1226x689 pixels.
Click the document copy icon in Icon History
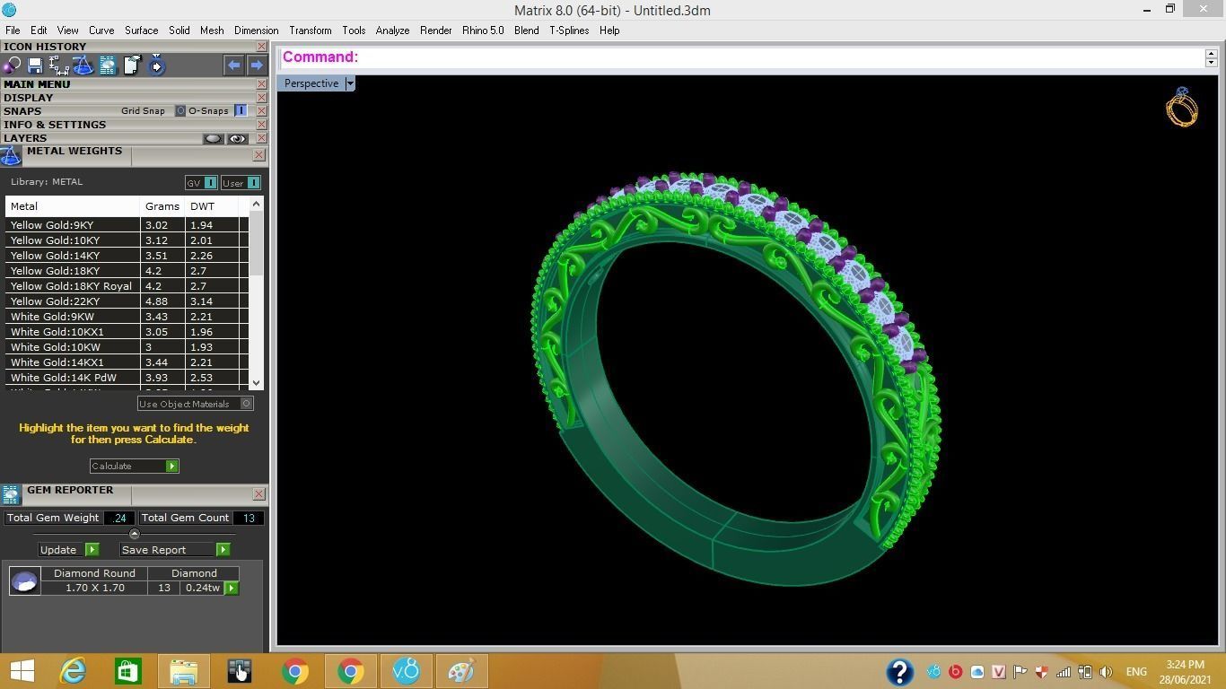click(x=132, y=65)
